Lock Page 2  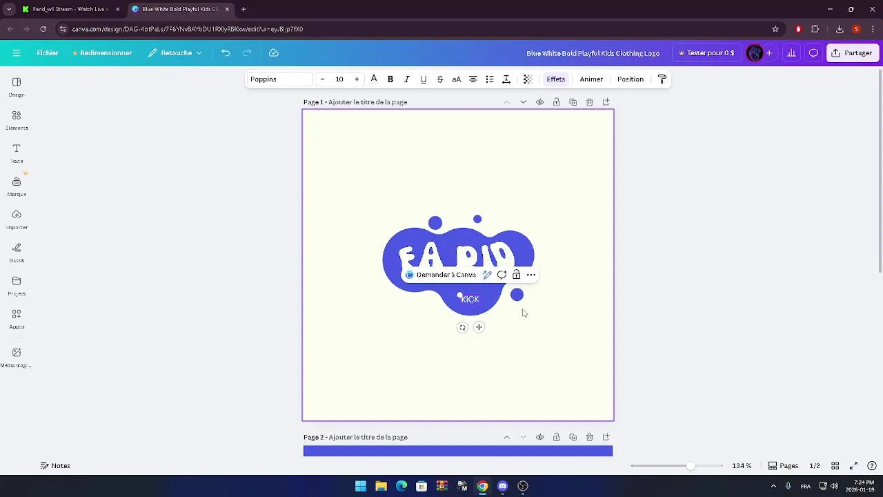(x=556, y=437)
